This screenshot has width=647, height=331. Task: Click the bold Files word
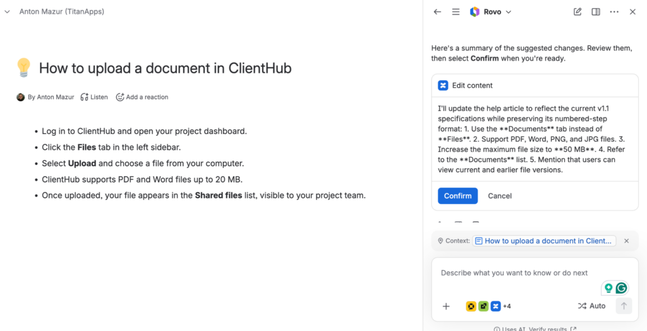coord(87,147)
